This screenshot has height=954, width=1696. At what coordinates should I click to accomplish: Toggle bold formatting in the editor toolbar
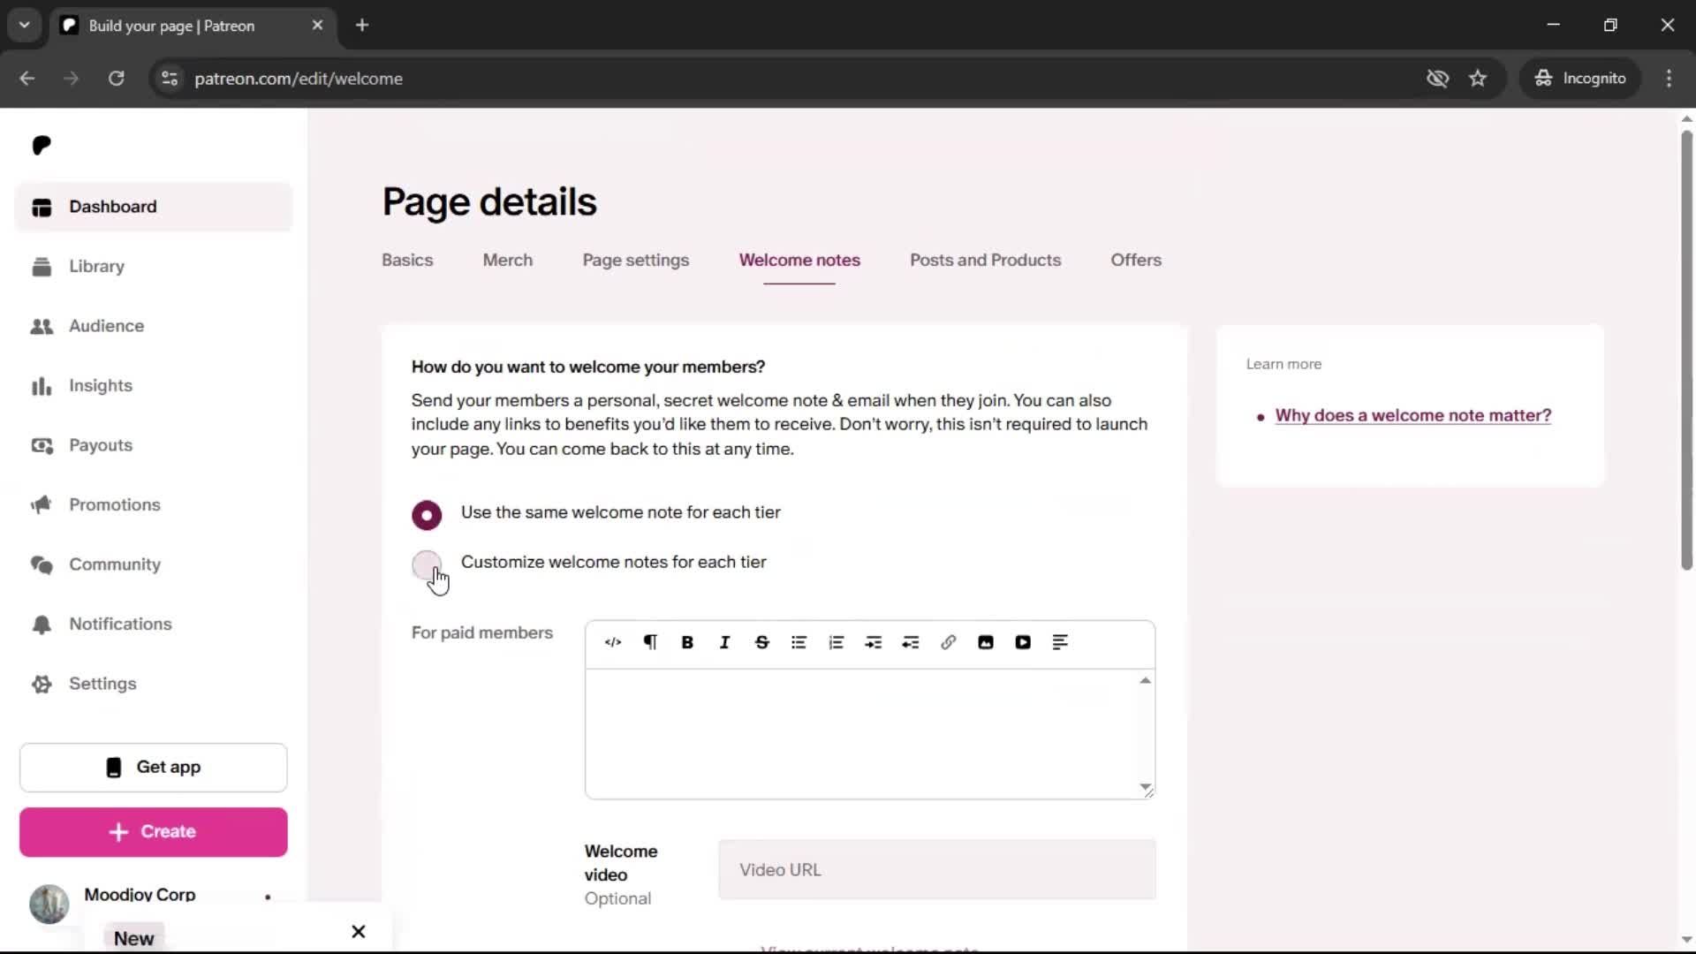(687, 643)
